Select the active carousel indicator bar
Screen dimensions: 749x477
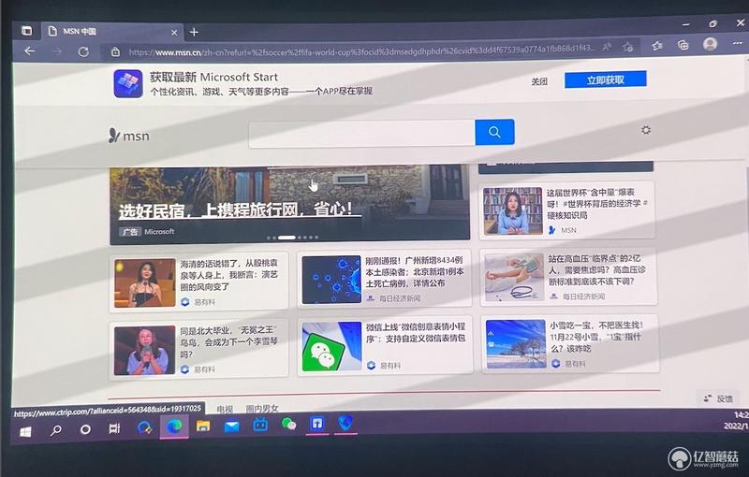[286, 237]
